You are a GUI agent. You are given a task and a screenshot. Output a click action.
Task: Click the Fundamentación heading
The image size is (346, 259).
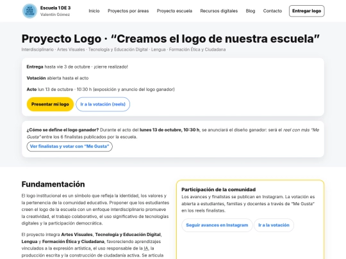pos(53,184)
